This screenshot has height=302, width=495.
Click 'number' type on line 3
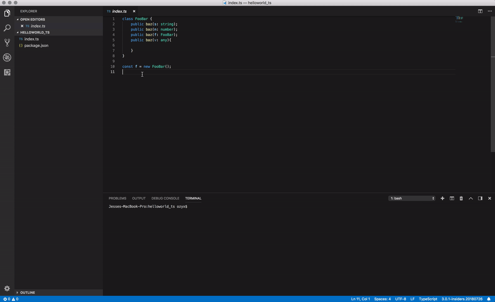click(167, 29)
